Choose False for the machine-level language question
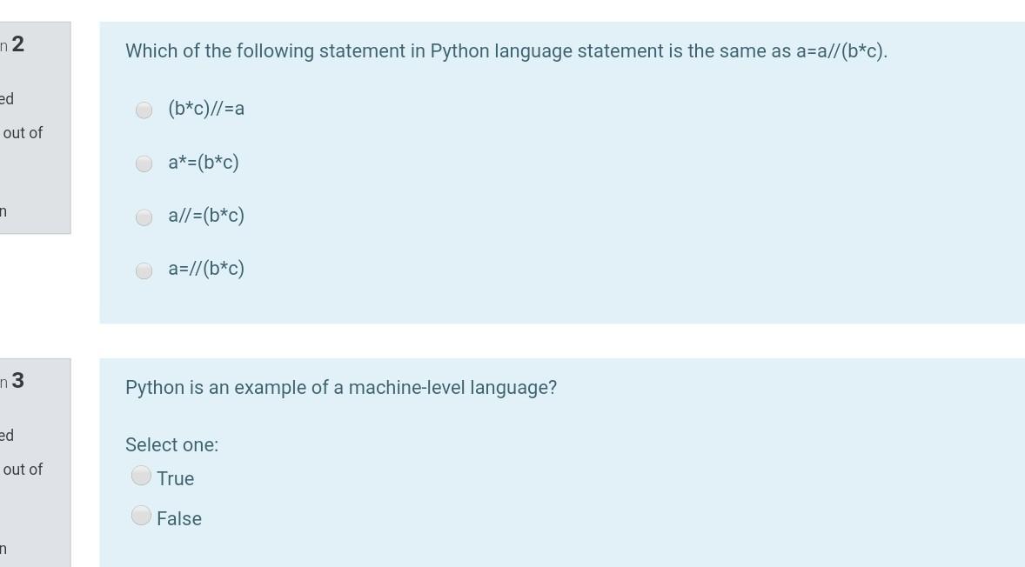This screenshot has width=1025, height=567. (142, 515)
